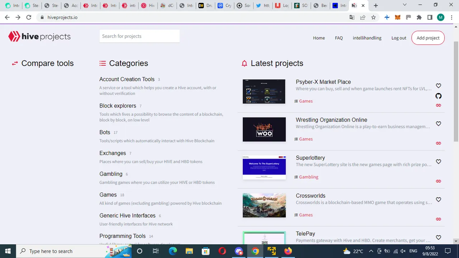Image resolution: width=459 pixels, height=258 pixels.
Task: Open the browser extensions puzzle icon
Action: [419, 17]
